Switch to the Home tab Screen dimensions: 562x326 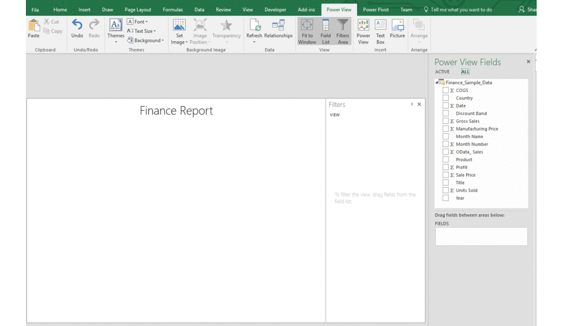pos(60,9)
